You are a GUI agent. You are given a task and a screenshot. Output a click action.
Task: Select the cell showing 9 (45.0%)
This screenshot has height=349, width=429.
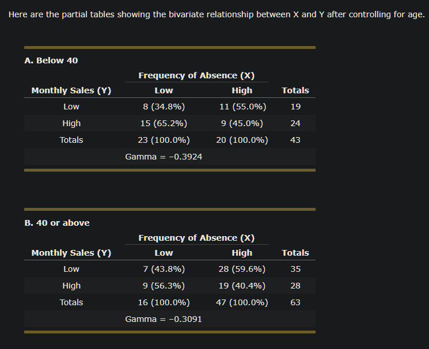[242, 123]
